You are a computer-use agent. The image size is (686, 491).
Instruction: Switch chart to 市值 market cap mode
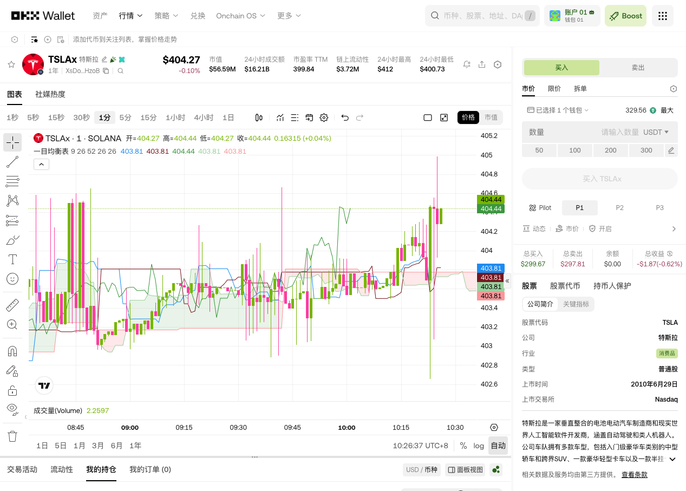pyautogui.click(x=491, y=117)
